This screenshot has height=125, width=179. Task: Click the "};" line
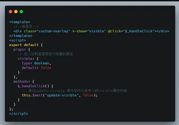11,109
